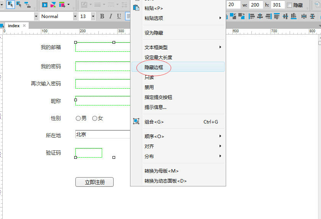Click the Italic formatting button
Viewport: 321px width, 219px height.
111,16
